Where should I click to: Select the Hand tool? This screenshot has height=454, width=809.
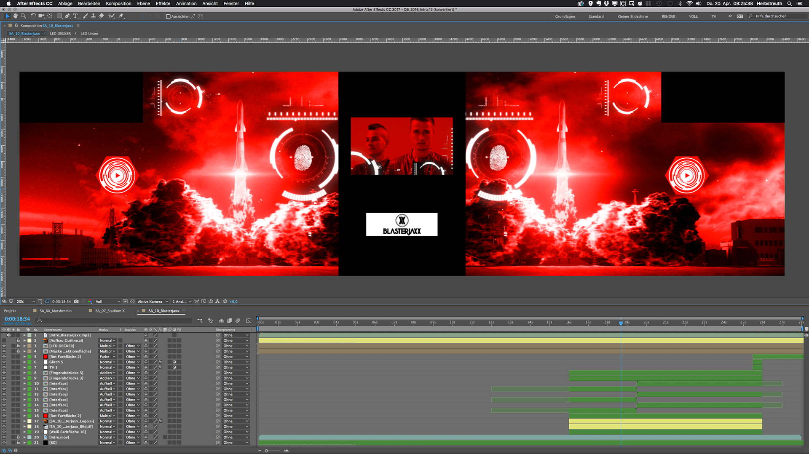tap(15, 16)
